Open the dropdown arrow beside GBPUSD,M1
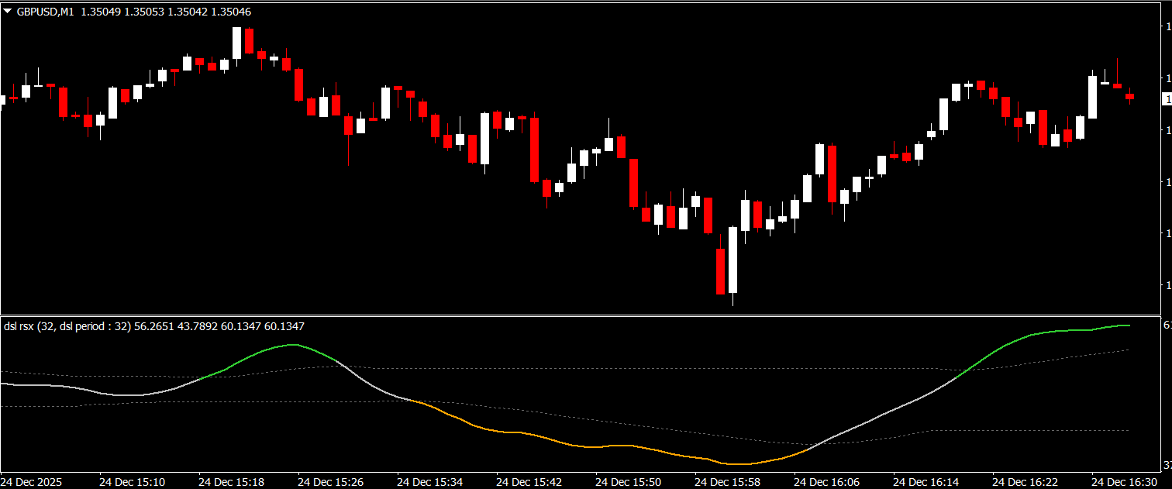 click(7, 12)
